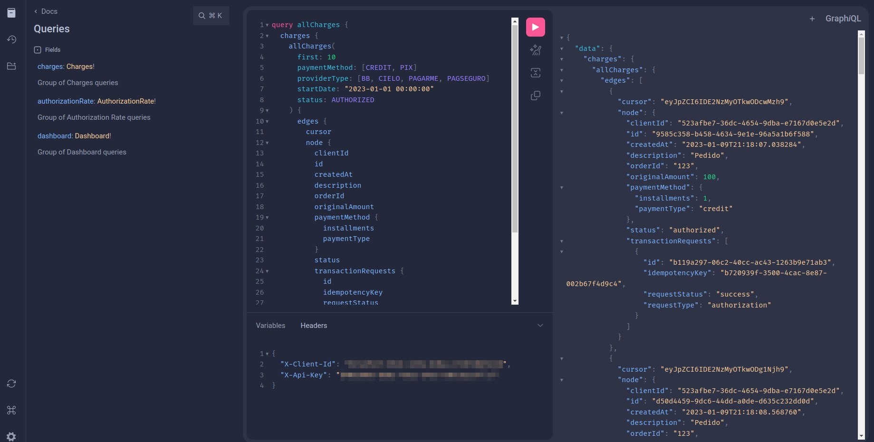Image resolution: width=874 pixels, height=442 pixels.
Task: Open the AuthorizationRate! type link
Action: [126, 101]
